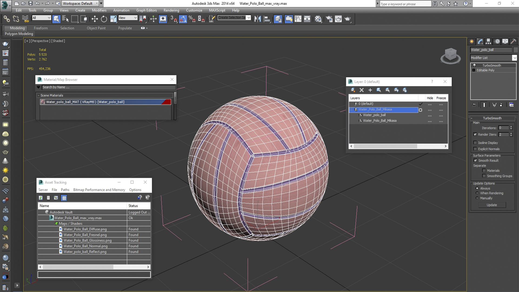
Task: Open the Create command panel tab
Action: 472,41
